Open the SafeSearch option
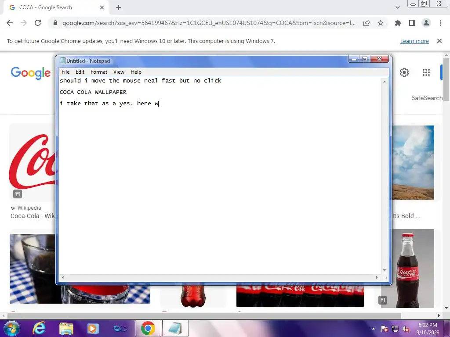The image size is (450, 337). point(427,98)
